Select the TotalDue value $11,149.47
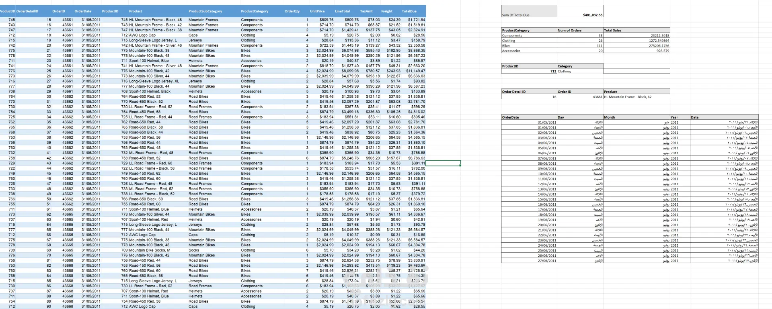This screenshot has width=772, height=309. point(415,71)
